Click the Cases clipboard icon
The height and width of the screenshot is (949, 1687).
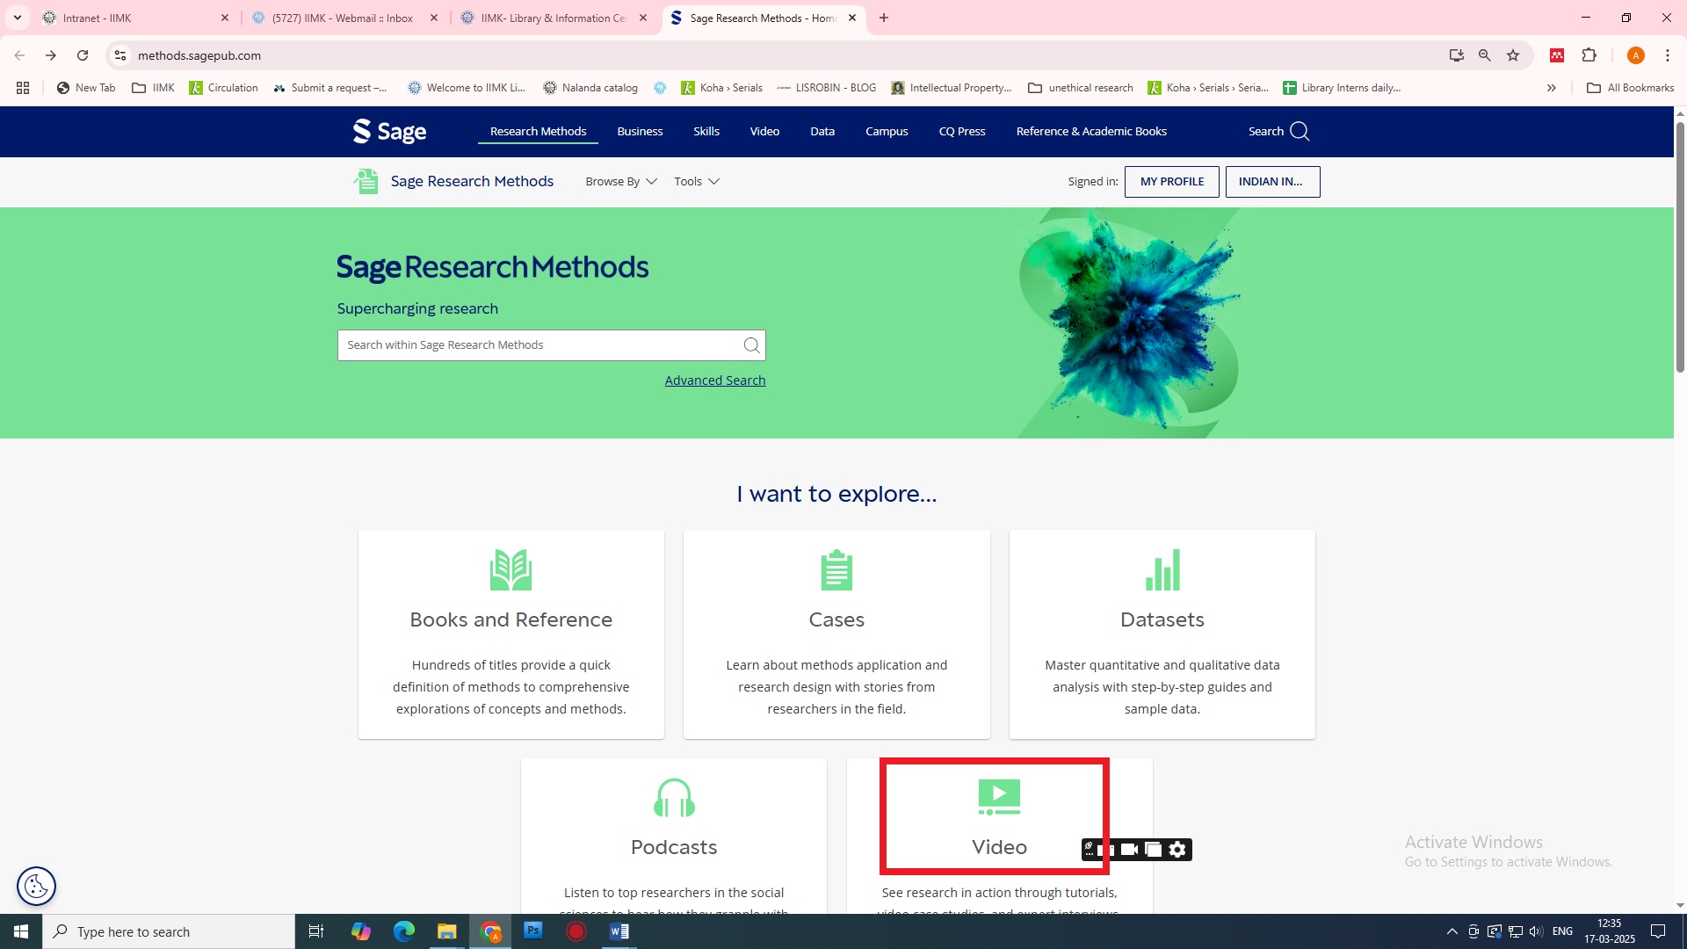click(x=836, y=570)
